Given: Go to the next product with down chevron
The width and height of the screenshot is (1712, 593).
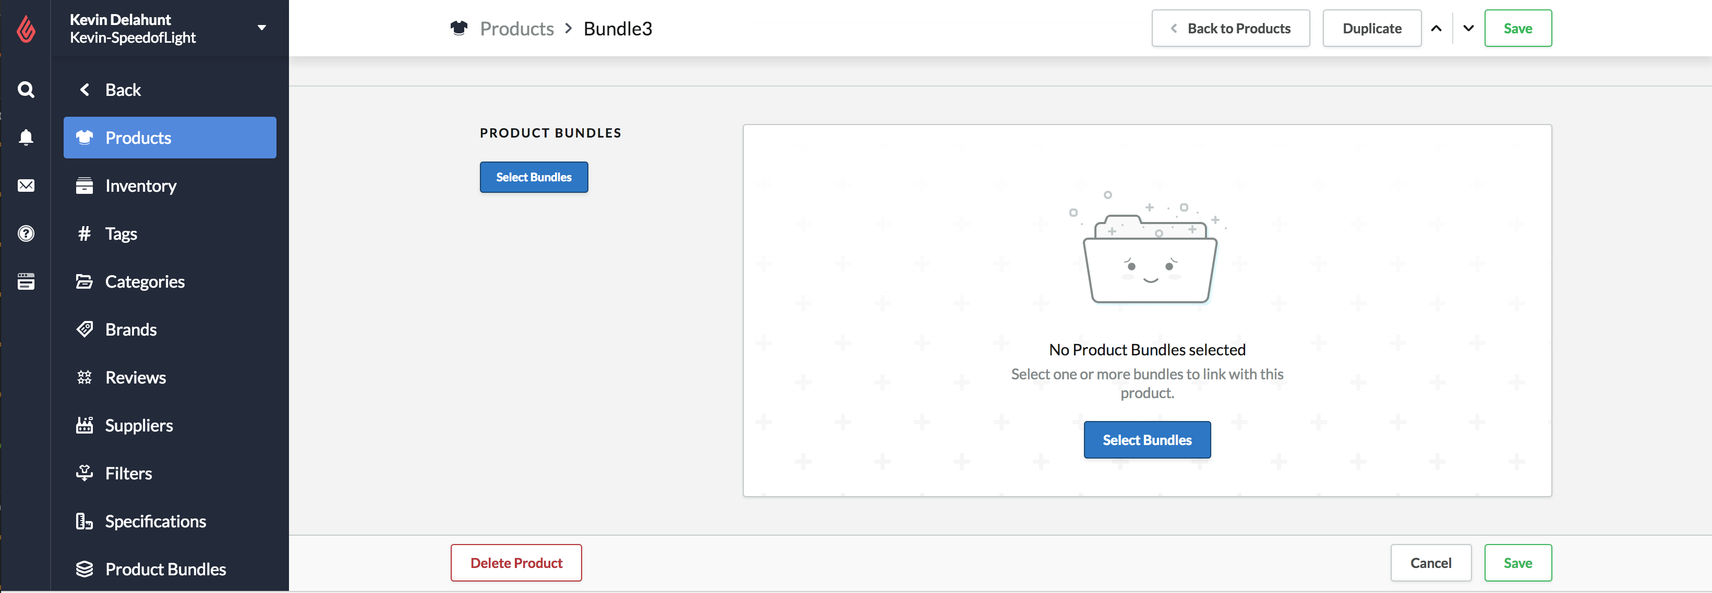Looking at the screenshot, I should 1469,28.
